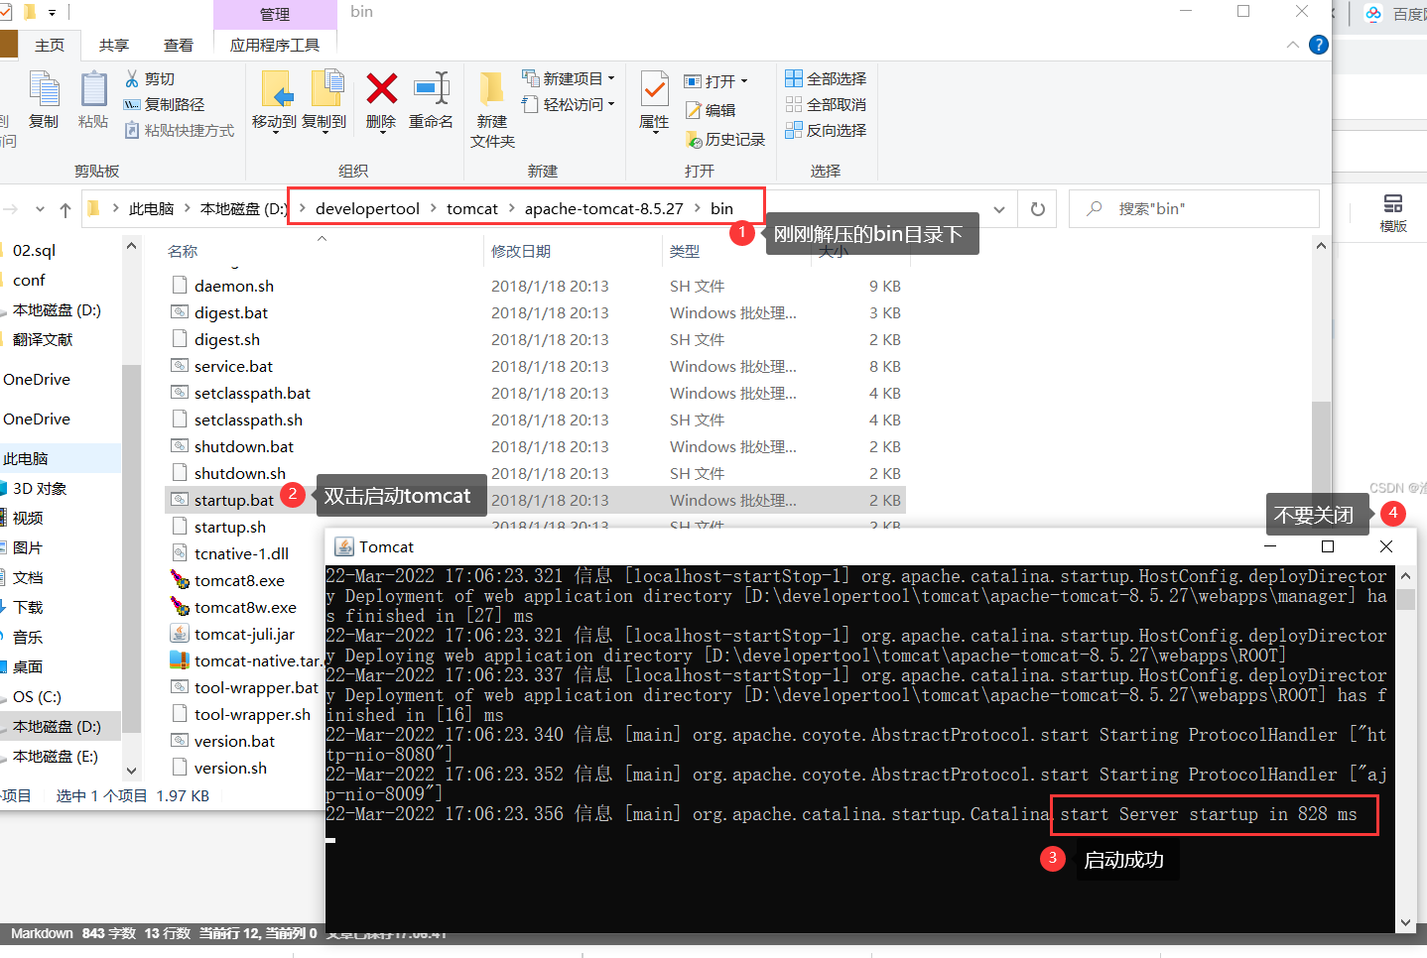Switch to the Home (主页) tab
The width and height of the screenshot is (1427, 958).
pyautogui.click(x=50, y=45)
